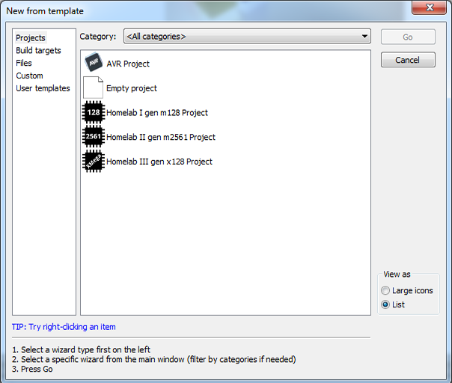Image resolution: width=452 pixels, height=383 pixels.
Task: Click the Homelab II gen m2561 chip icon
Action: [93, 137]
